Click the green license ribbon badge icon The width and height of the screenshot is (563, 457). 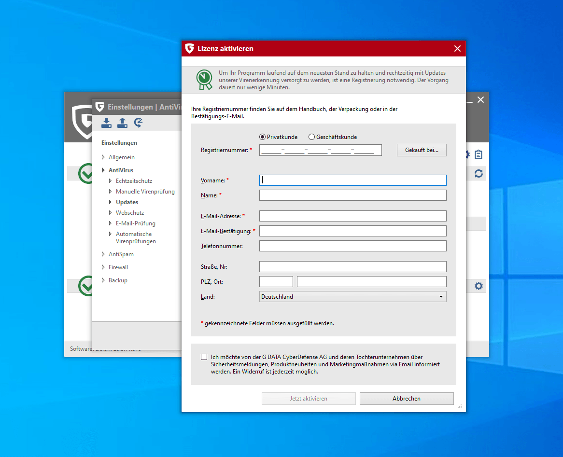(x=204, y=80)
